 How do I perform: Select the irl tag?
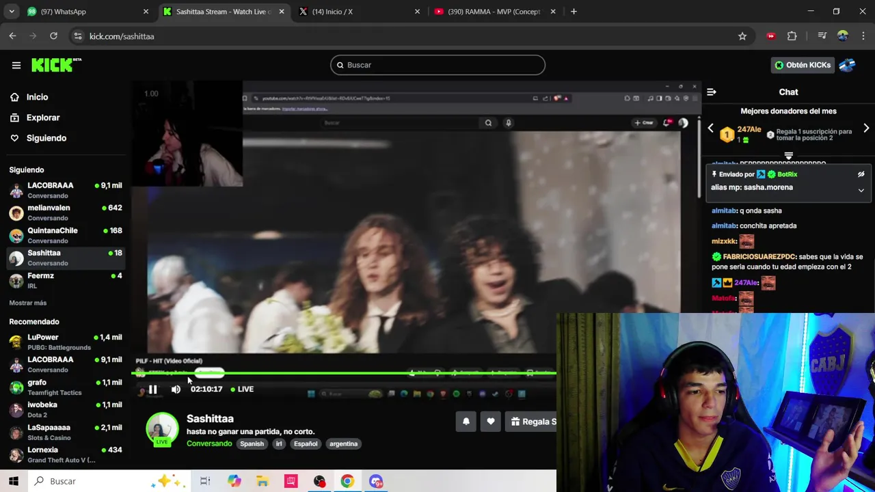coord(279,444)
